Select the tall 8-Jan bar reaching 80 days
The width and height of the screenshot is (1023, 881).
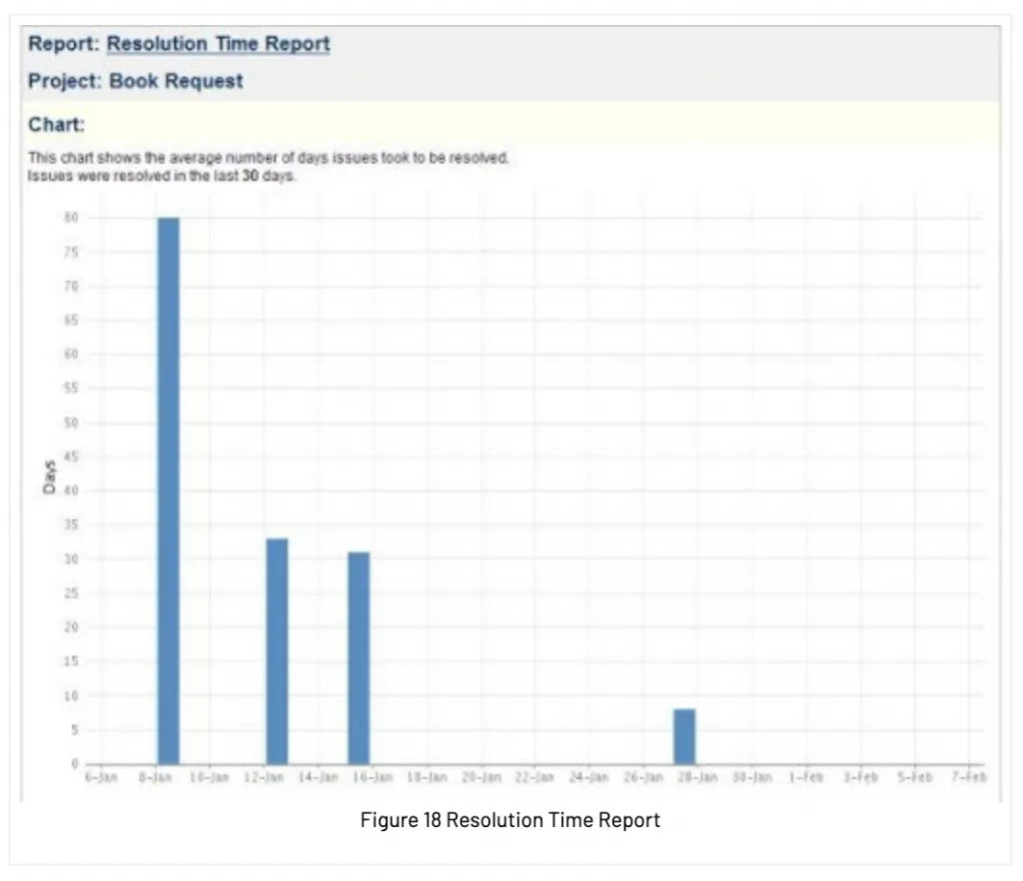click(168, 490)
